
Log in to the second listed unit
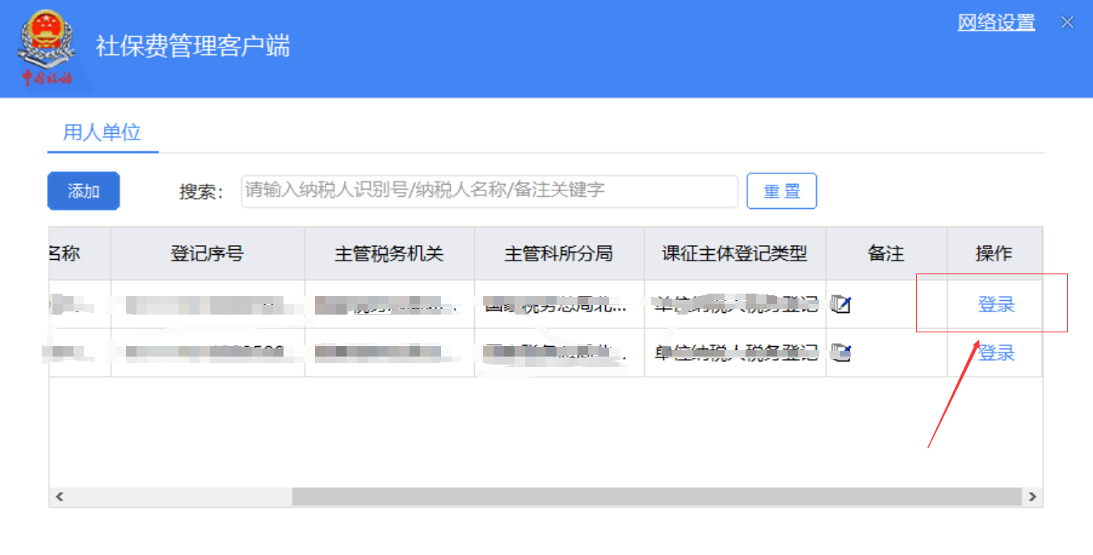click(996, 353)
